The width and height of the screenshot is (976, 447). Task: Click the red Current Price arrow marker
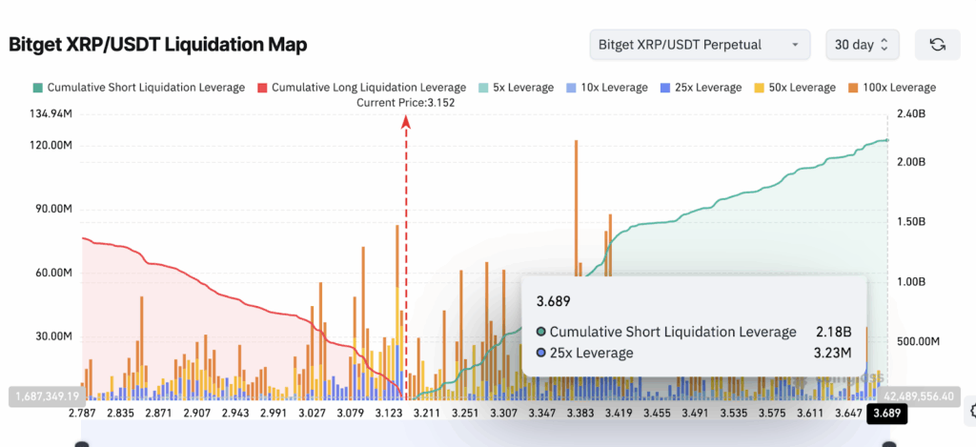[x=406, y=121]
